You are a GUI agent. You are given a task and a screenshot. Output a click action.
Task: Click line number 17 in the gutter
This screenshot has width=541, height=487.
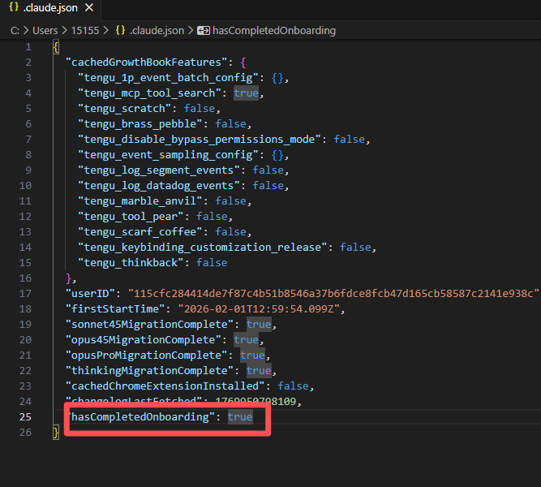[25, 294]
